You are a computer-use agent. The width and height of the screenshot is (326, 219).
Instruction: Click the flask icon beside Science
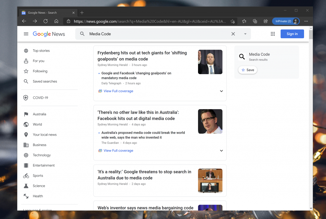click(x=26, y=186)
